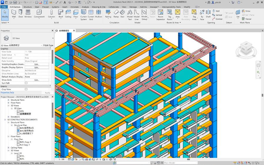Switch to the Collaborate ribbon tab
The height and width of the screenshot is (165, 264).
114,7
